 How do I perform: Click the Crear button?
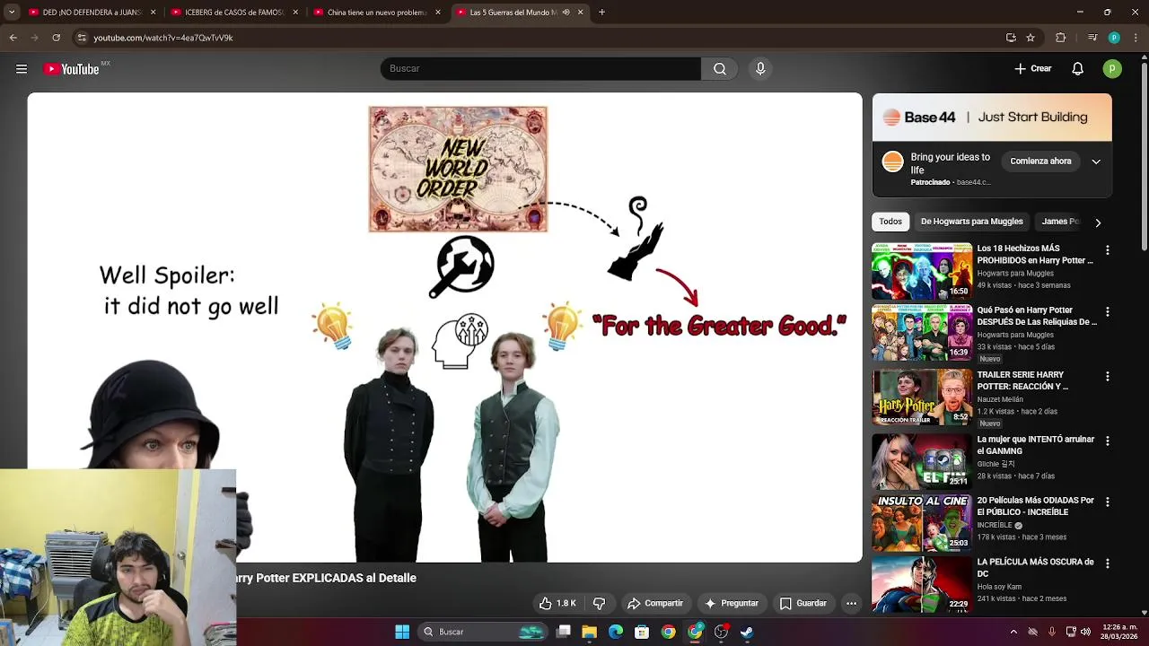tap(1033, 69)
